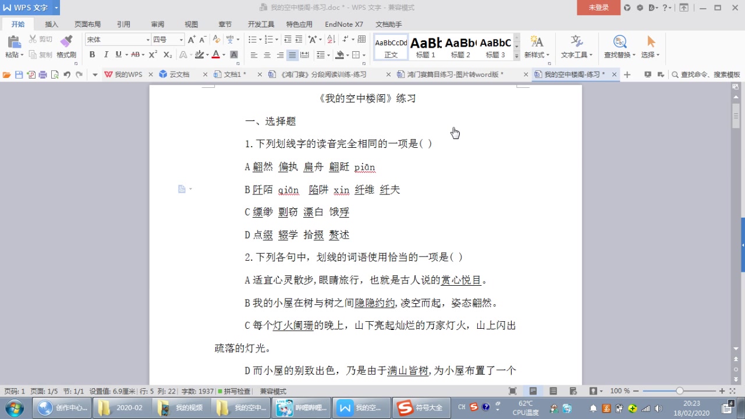Screen dimensions: 745x419
Task: Align paragraph text left
Action: [254, 55]
